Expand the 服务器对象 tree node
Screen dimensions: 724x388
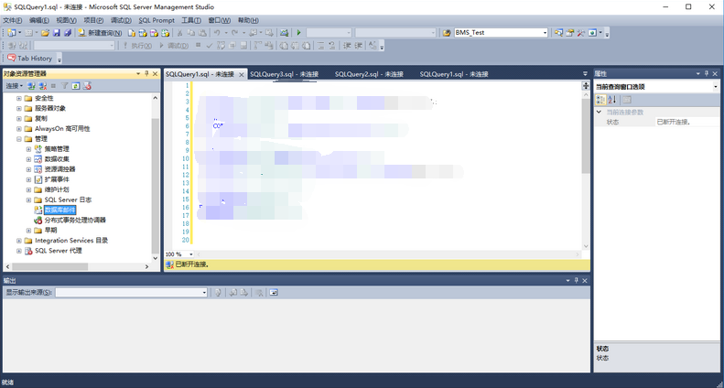(19, 109)
